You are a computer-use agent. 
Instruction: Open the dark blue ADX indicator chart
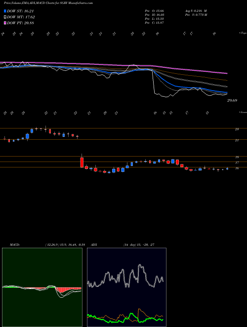[x=126, y=287]
